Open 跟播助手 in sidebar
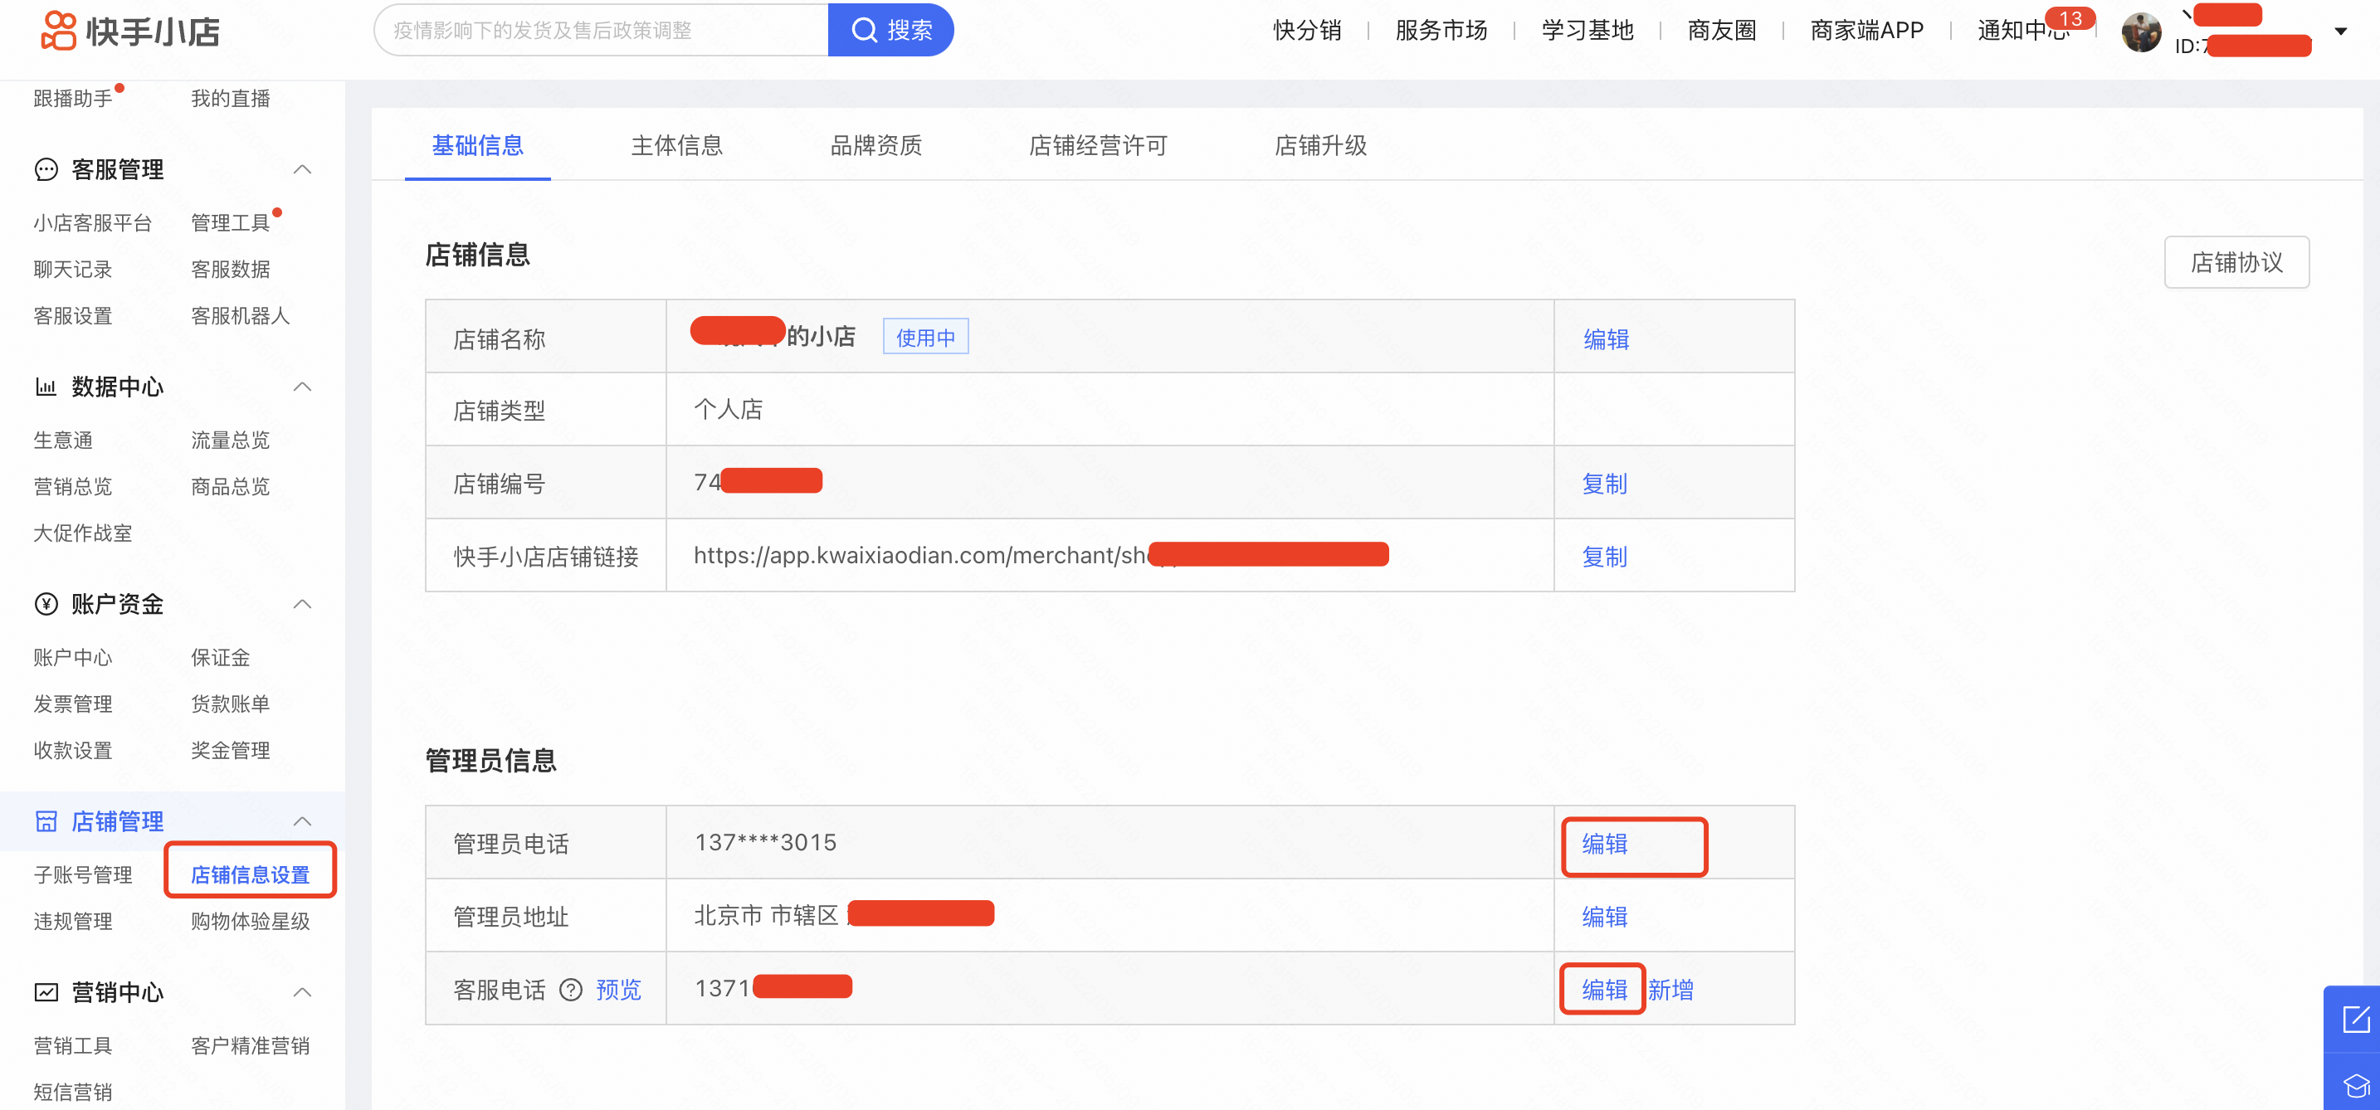Image resolution: width=2380 pixels, height=1110 pixels. 73,99
